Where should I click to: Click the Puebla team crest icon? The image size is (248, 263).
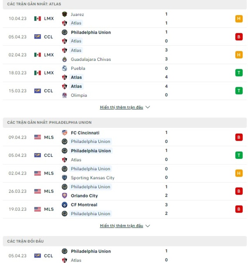(x=64, y=68)
